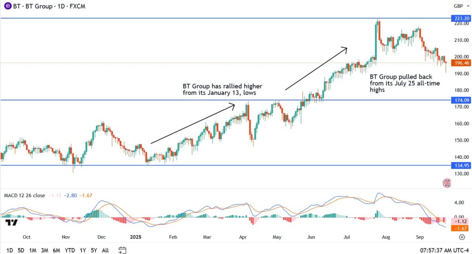
Task: Click the 174.09 horizontal line label
Action: pyautogui.click(x=460, y=100)
